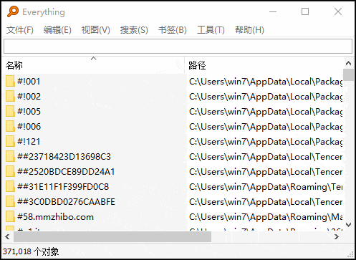Open the 工具(T) menu
Screen dimensions: 356x260
(211, 30)
